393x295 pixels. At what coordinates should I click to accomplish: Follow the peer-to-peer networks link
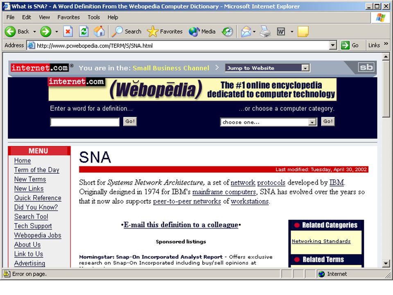click(187, 201)
